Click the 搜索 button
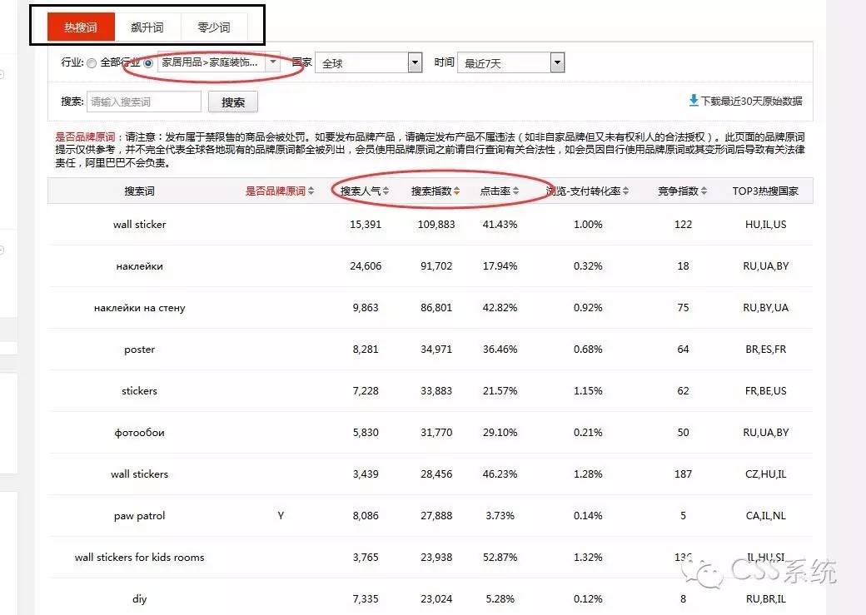 (x=233, y=102)
